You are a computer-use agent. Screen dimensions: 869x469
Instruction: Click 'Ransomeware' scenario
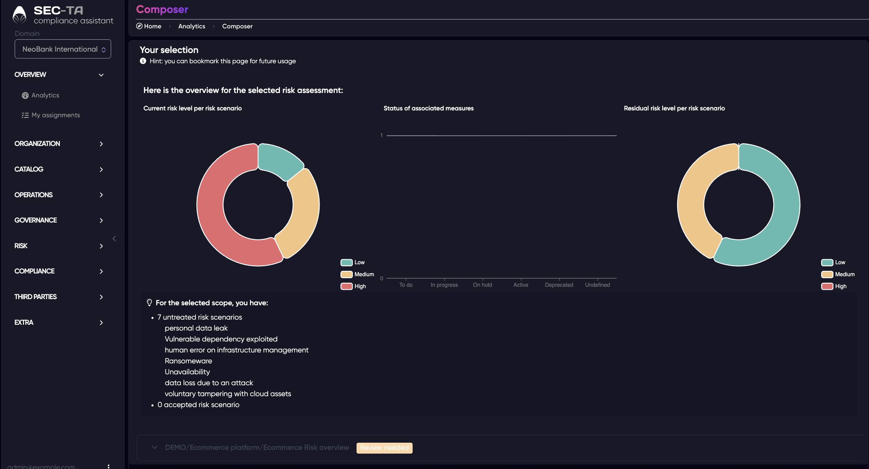(188, 361)
